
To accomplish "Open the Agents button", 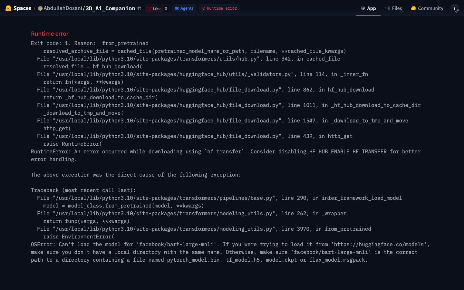I will 184,8.
